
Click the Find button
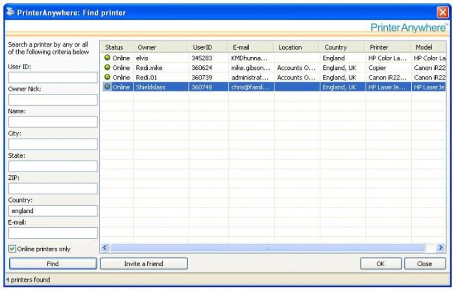[53, 264]
